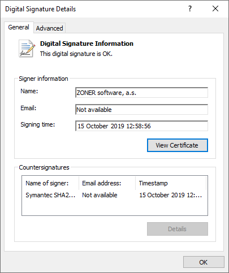
Task: Click the signed document icon
Action: (27, 49)
